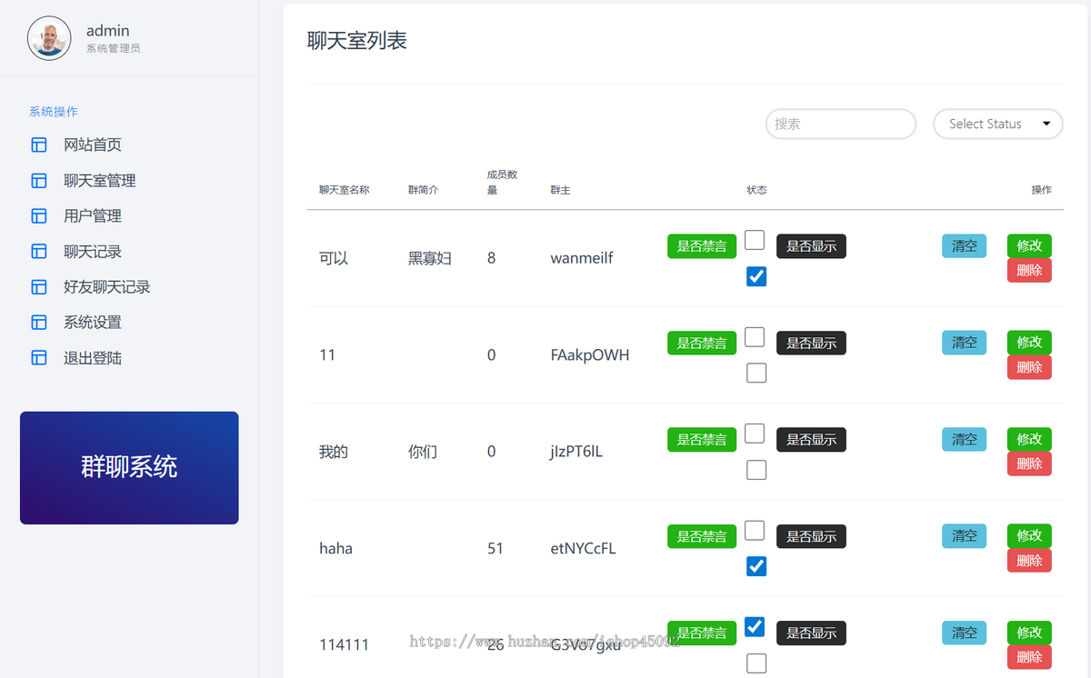Click 是否禁言 button in 可以 row
This screenshot has width=1091, height=678.
click(702, 246)
